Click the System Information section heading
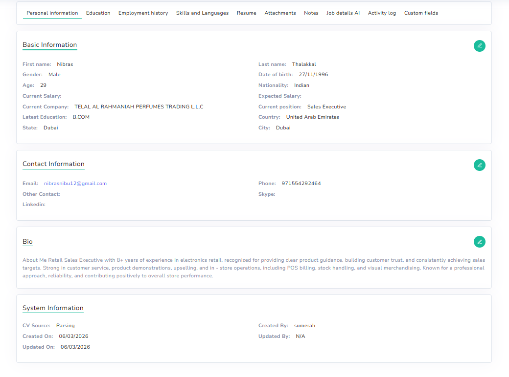 pyautogui.click(x=53, y=308)
